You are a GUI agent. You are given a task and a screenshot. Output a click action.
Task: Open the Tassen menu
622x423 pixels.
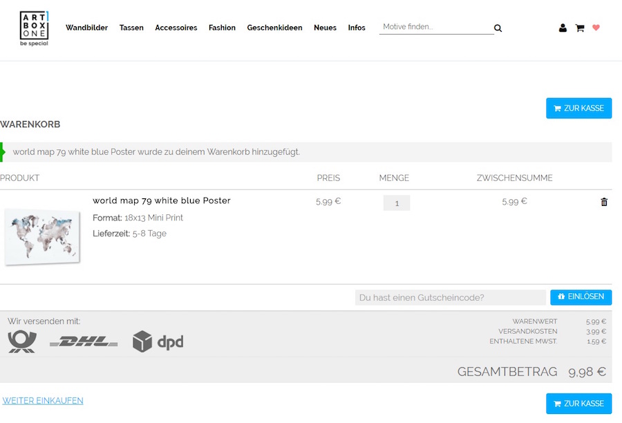click(131, 28)
